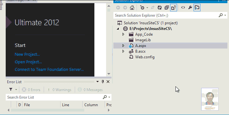This screenshot has width=229, height=115.
Task: Toggle the 0 Warnings filter button
Action: pyautogui.click(x=60, y=90)
